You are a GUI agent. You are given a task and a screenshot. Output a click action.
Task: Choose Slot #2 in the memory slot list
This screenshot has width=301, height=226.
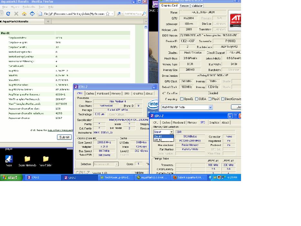point(164,140)
